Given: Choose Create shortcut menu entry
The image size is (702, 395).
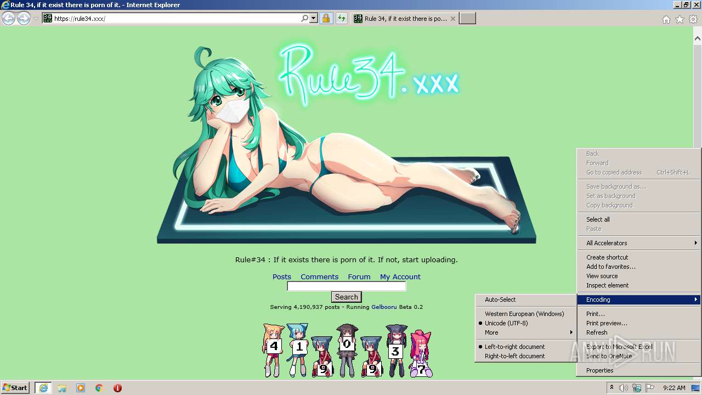Looking at the screenshot, I should click(x=639, y=257).
